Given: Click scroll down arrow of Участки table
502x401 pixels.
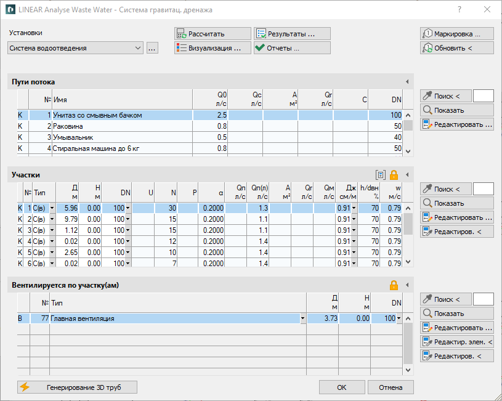Looking at the screenshot, I should click(x=408, y=262).
